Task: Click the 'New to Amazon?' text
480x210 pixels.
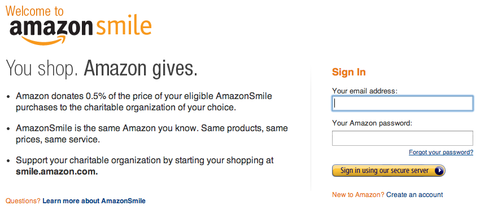Action: (x=358, y=195)
